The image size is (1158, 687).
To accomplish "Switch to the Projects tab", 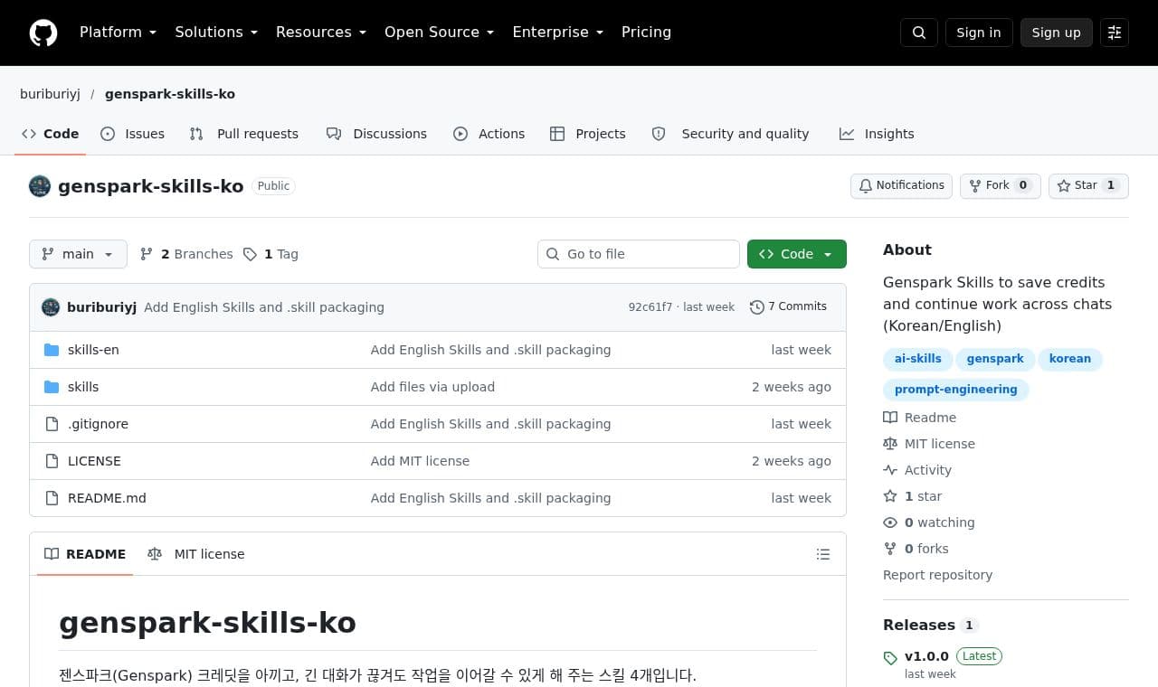I will pyautogui.click(x=588, y=134).
